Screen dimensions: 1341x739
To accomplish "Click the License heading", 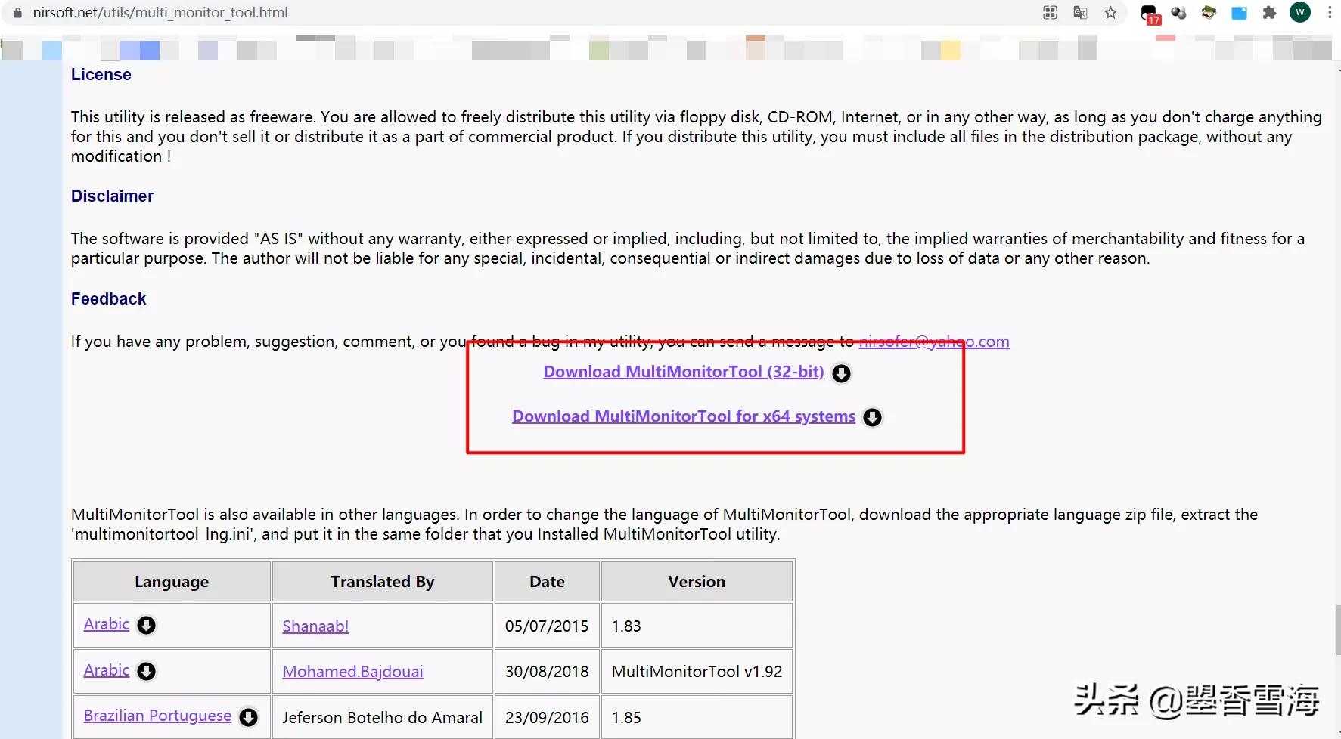I will pos(101,75).
